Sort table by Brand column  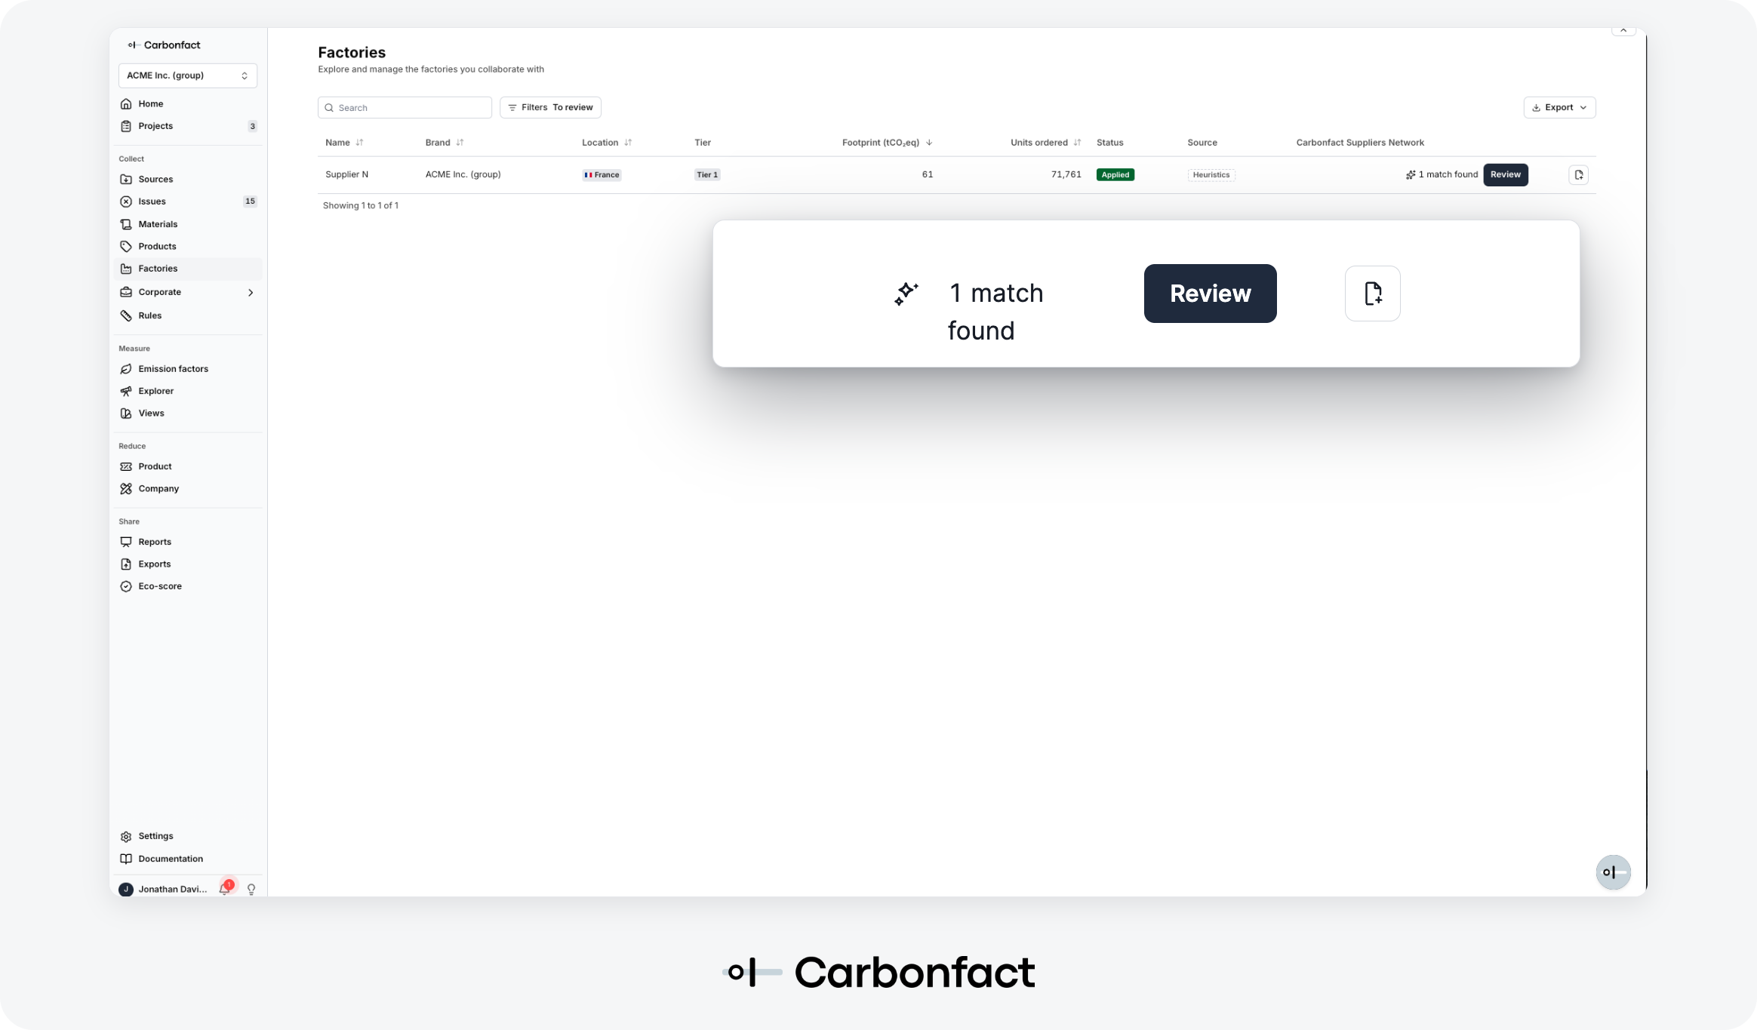445,143
